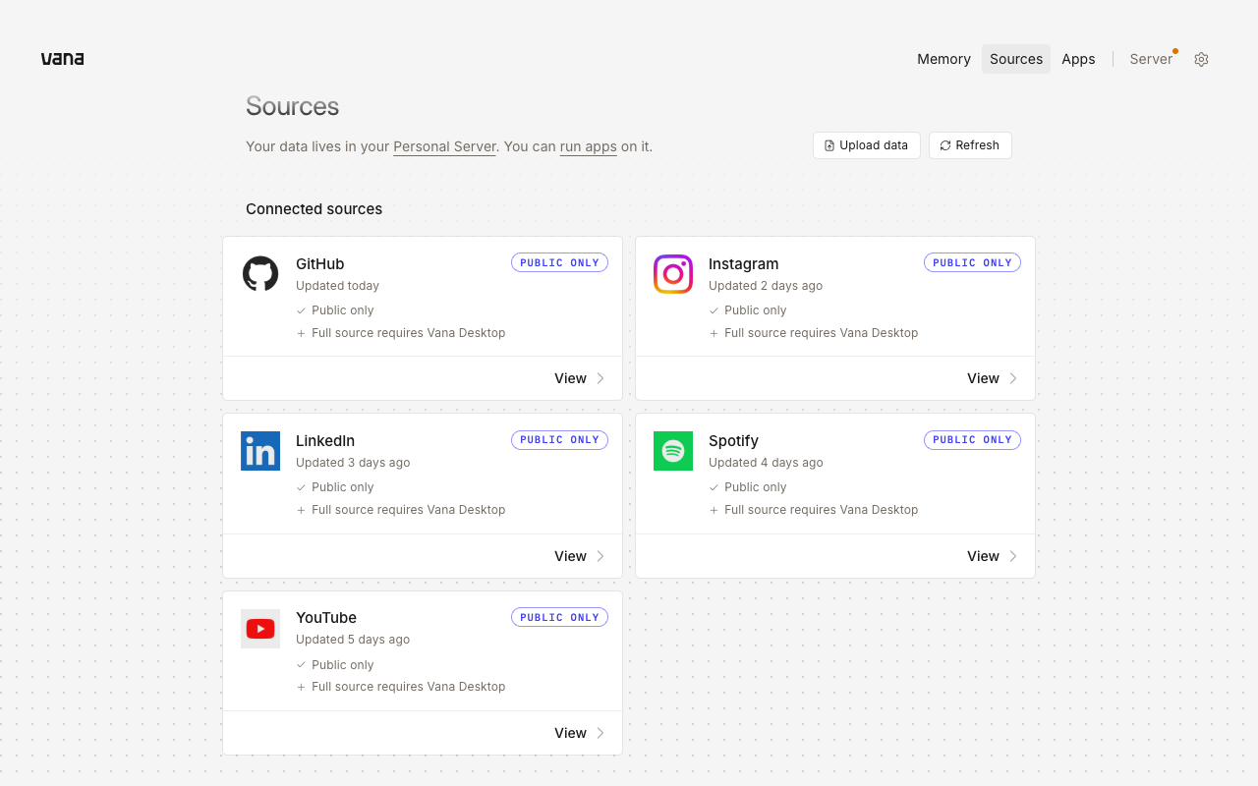1258x786 pixels.
Task: Click the YouTube logo icon
Action: (x=260, y=629)
